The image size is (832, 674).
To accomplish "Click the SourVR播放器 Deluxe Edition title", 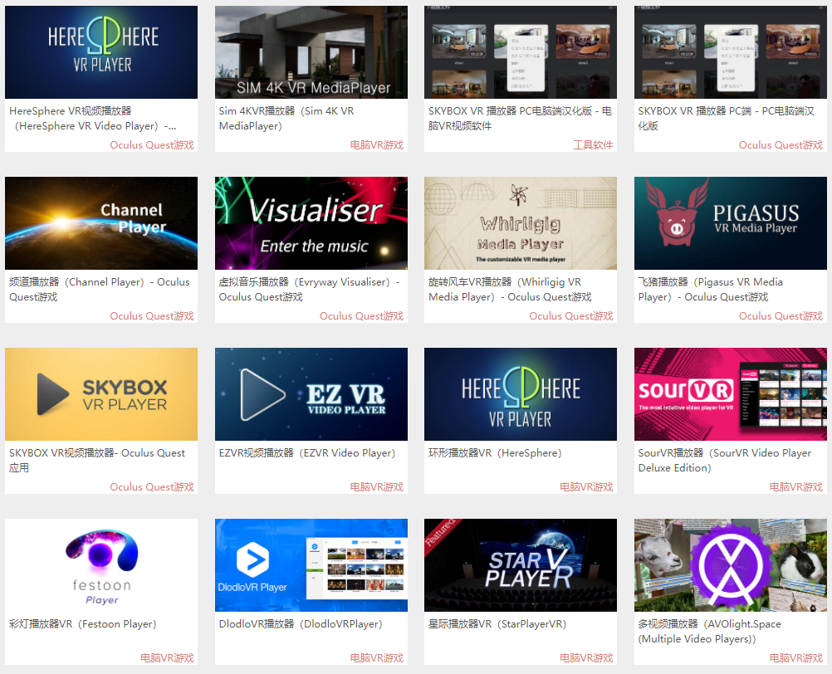I will [x=725, y=461].
